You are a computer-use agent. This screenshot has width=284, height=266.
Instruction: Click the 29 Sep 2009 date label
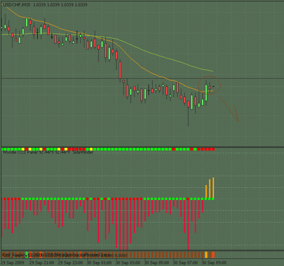pyautogui.click(x=13, y=263)
